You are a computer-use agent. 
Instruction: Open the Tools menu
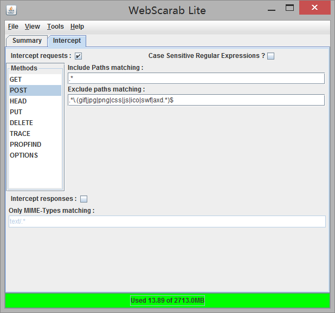[55, 27]
